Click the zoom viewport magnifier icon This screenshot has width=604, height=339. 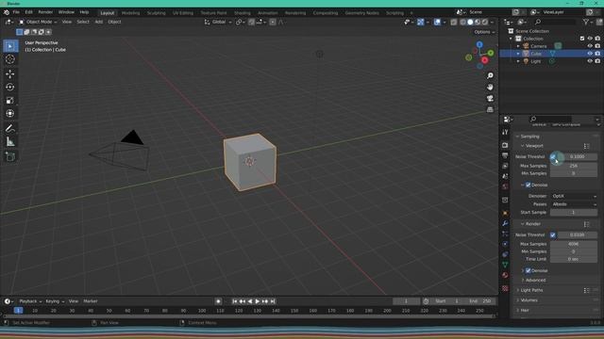pos(490,75)
